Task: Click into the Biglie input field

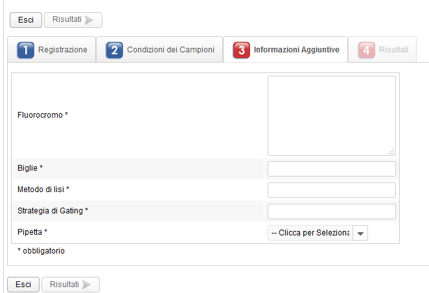Action: pyautogui.click(x=331, y=169)
